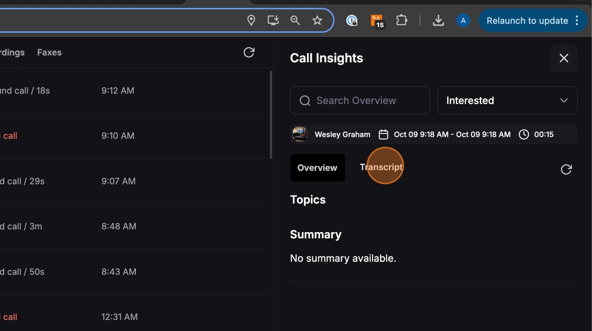Open the 1Password extension icon
592x331 pixels.
[351, 21]
